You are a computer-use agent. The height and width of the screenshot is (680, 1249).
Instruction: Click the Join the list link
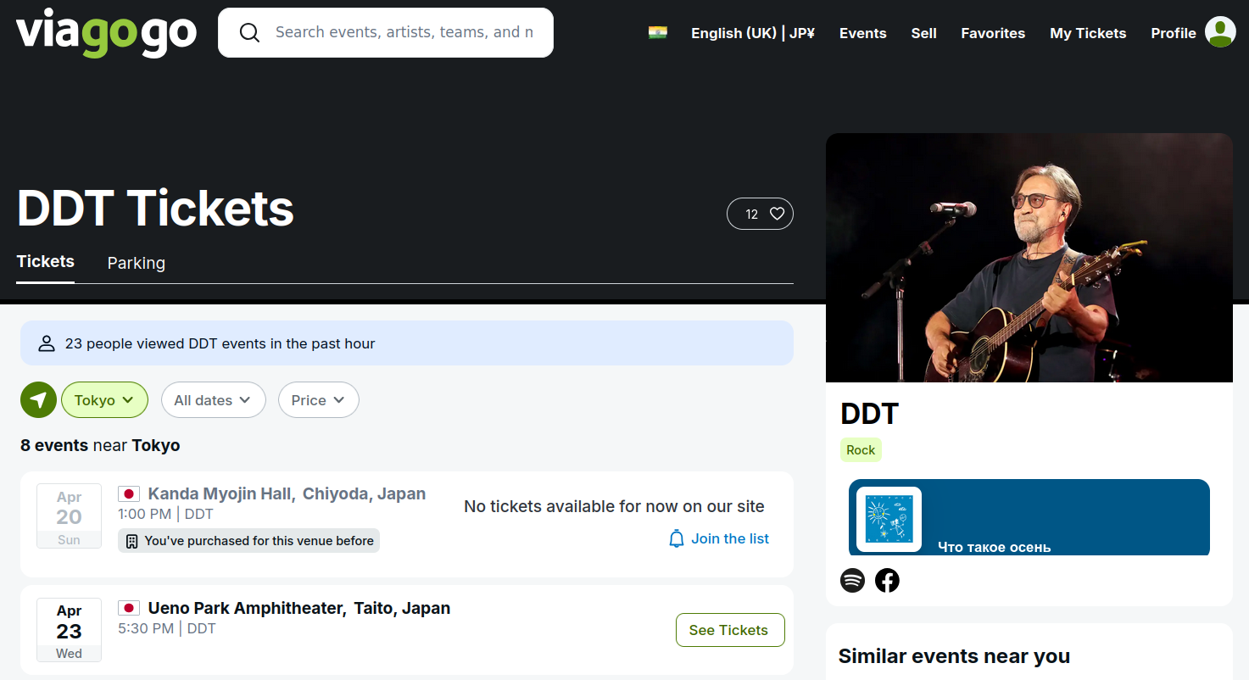(730, 539)
